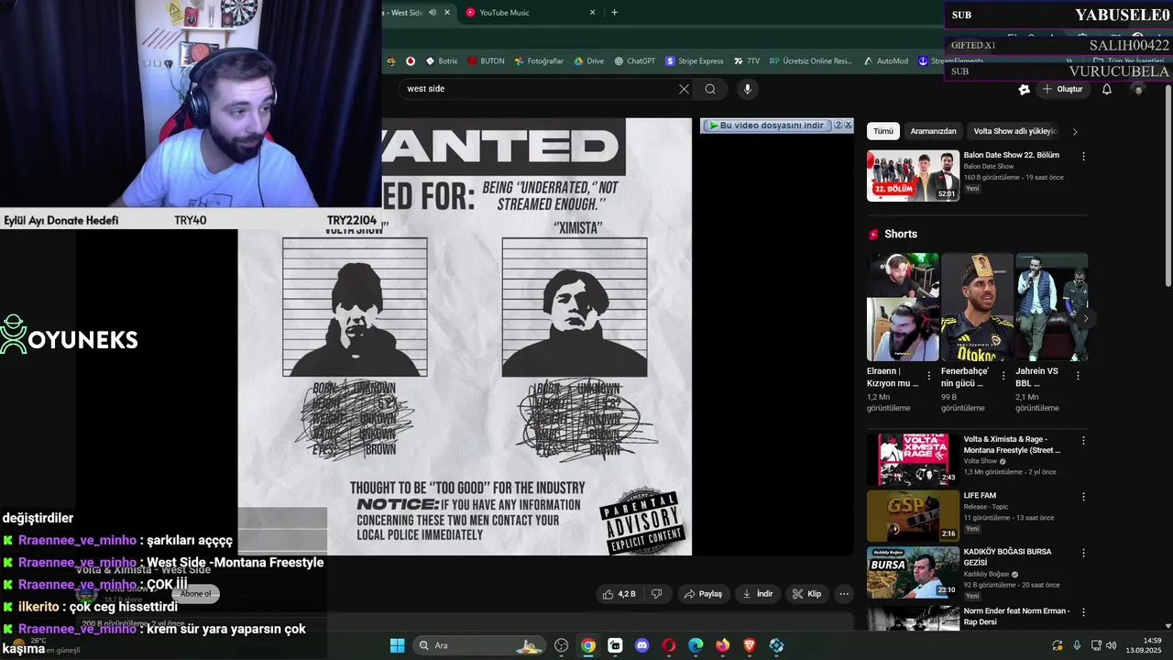Viewport: 1173px width, 660px height.
Task: Open Windows Start menu
Action: (397, 645)
